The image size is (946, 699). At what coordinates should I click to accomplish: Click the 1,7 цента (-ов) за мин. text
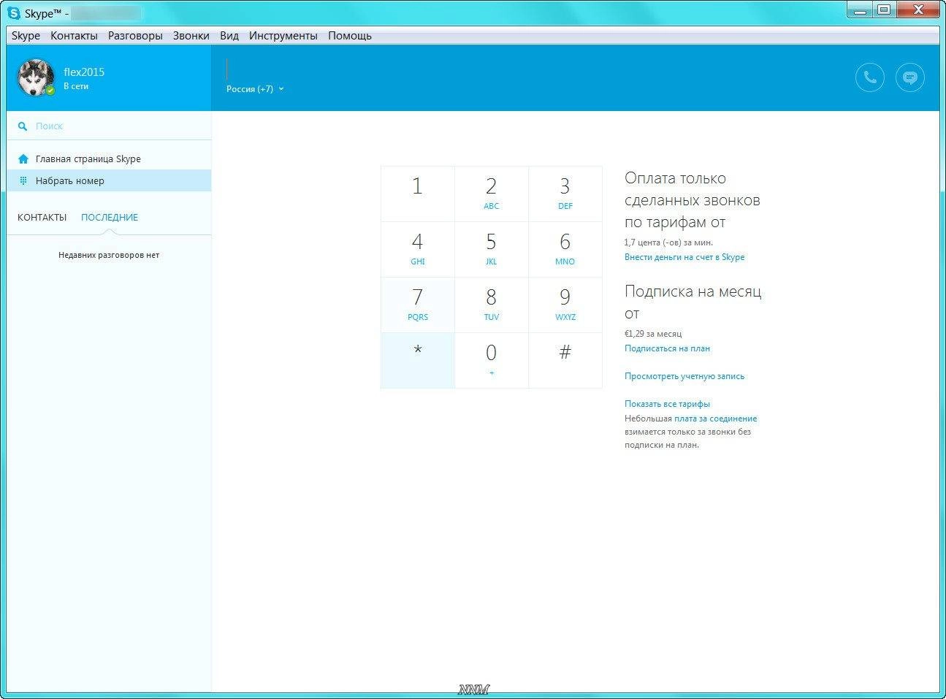pos(668,242)
